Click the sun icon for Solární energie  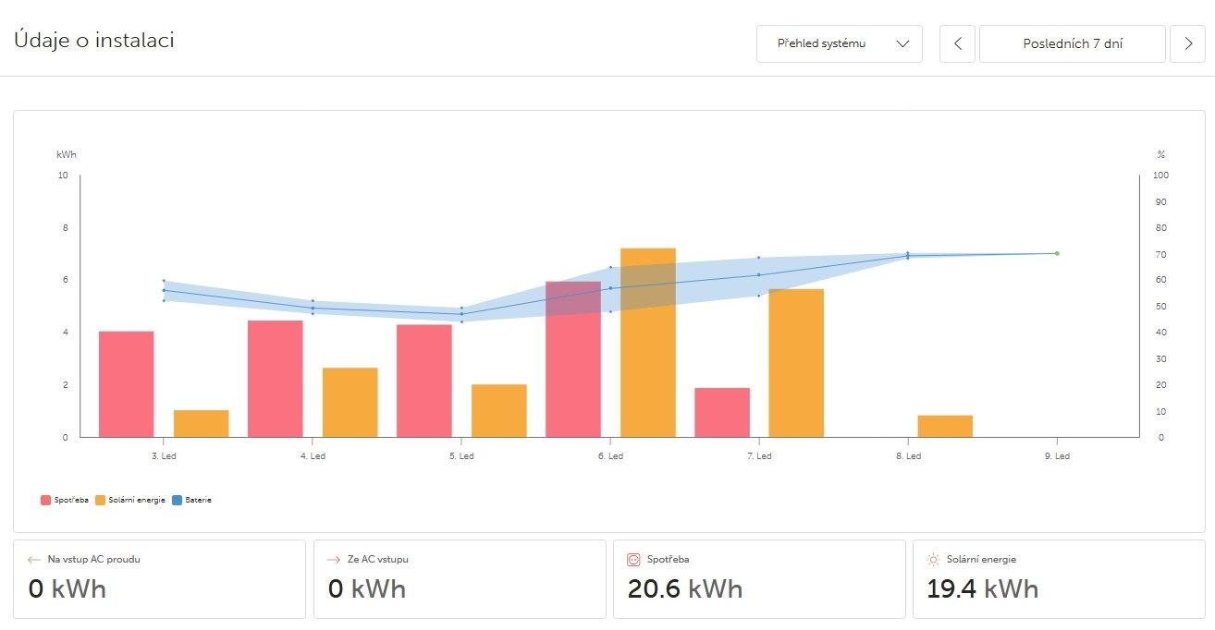pyautogui.click(x=933, y=559)
